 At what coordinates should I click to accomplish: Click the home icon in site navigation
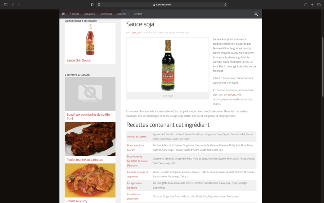(x=63, y=14)
